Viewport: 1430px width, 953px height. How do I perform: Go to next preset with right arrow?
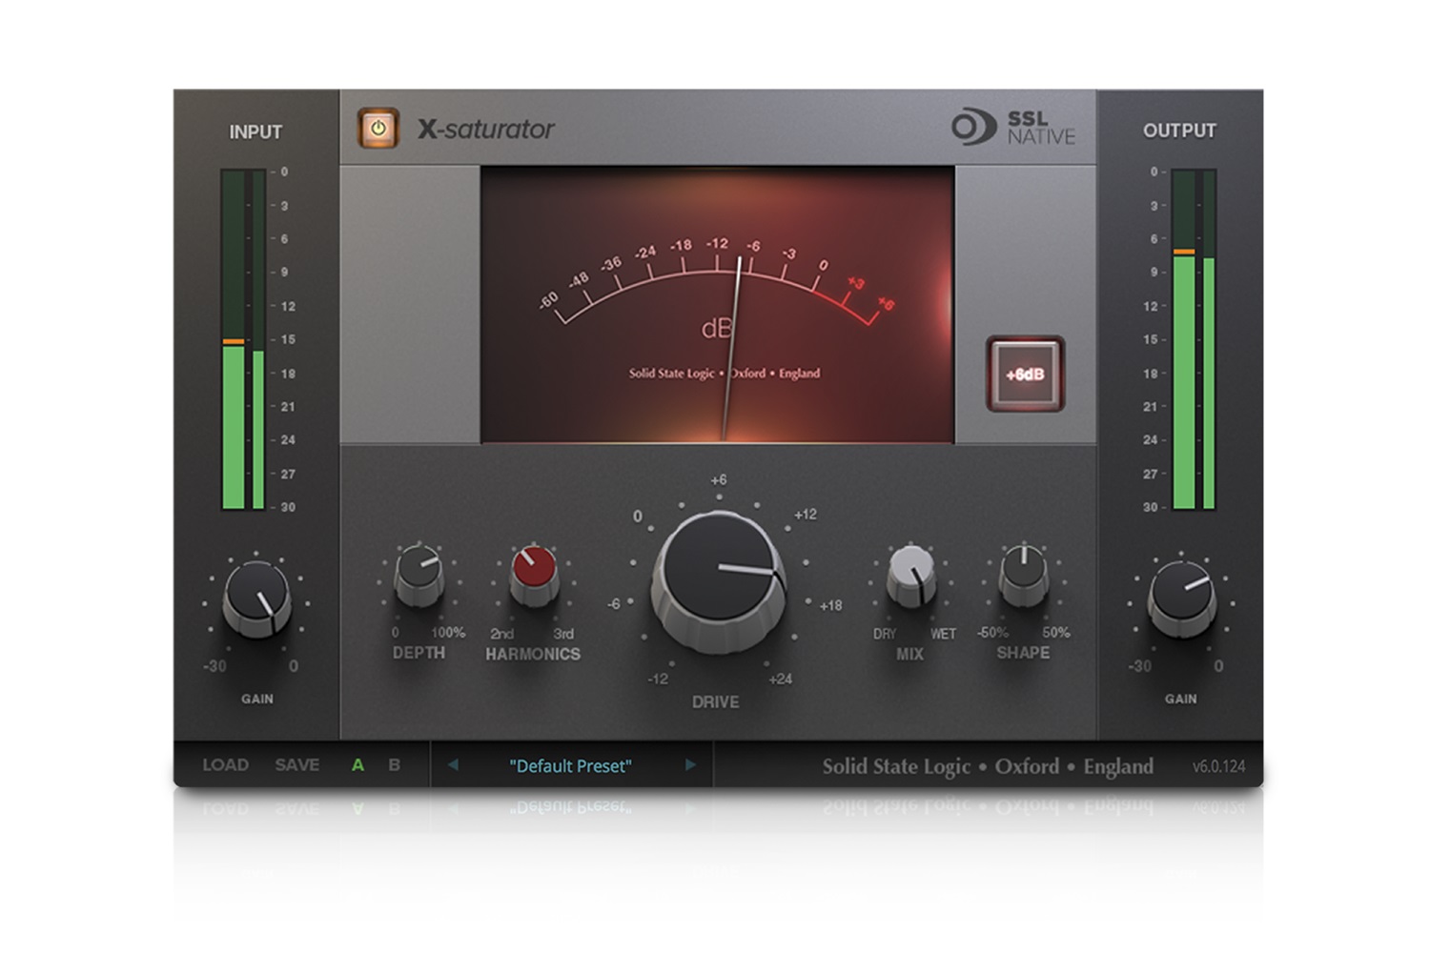click(x=690, y=765)
